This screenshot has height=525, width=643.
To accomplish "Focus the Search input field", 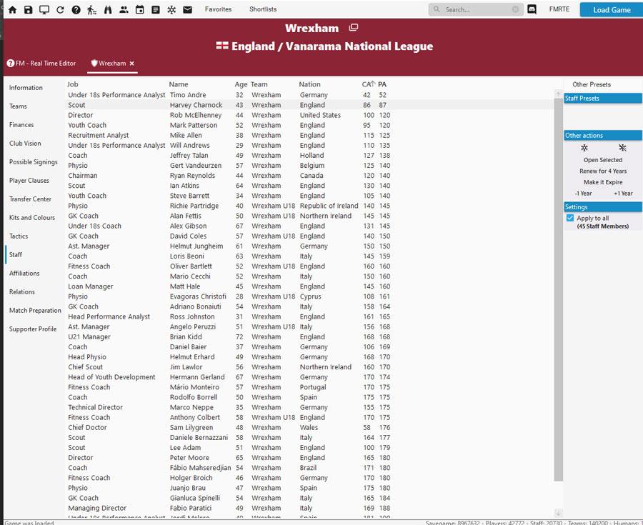I will coord(476,9).
